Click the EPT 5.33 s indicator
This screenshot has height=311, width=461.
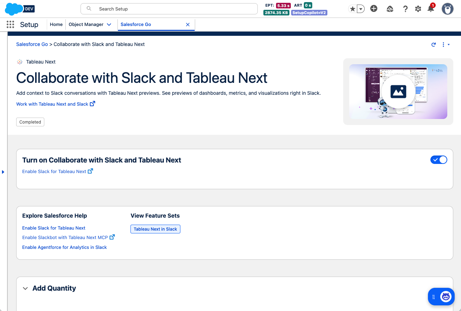coord(277,5)
